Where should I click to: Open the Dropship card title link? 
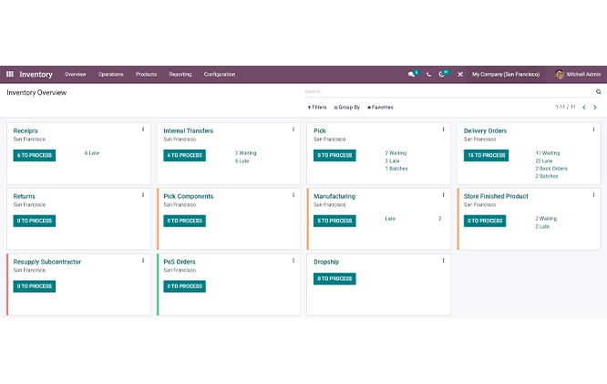click(326, 262)
